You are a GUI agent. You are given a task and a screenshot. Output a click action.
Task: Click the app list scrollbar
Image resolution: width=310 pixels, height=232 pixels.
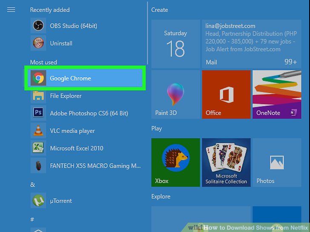[147, 33]
